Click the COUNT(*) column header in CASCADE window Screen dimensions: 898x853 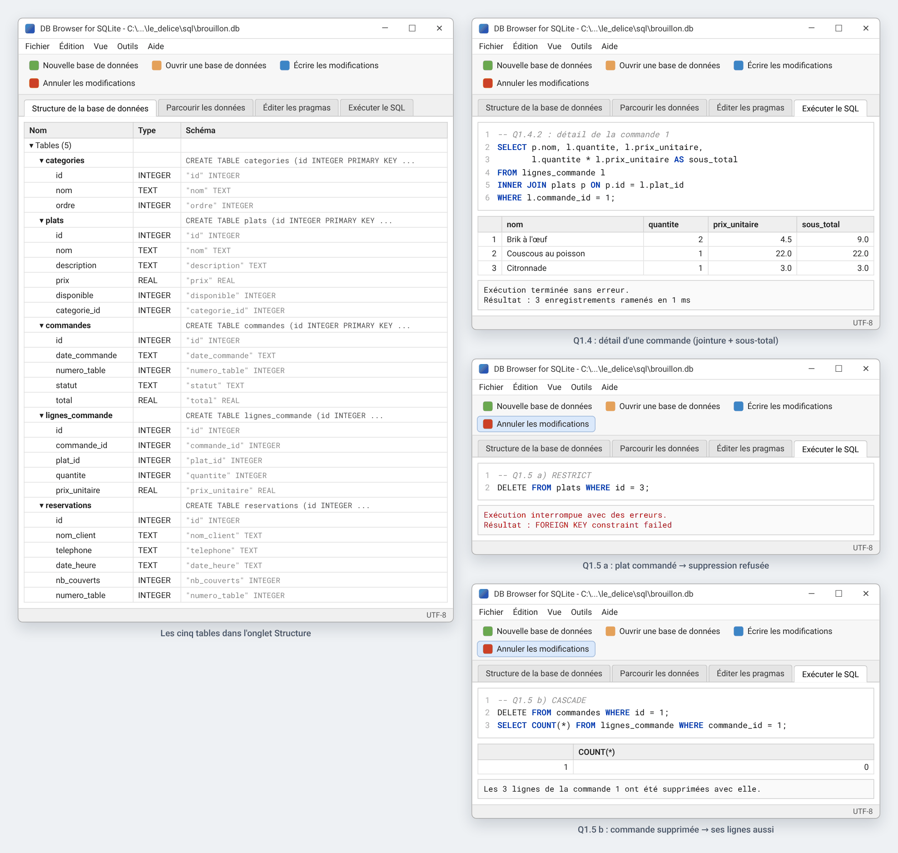pyautogui.click(x=723, y=752)
